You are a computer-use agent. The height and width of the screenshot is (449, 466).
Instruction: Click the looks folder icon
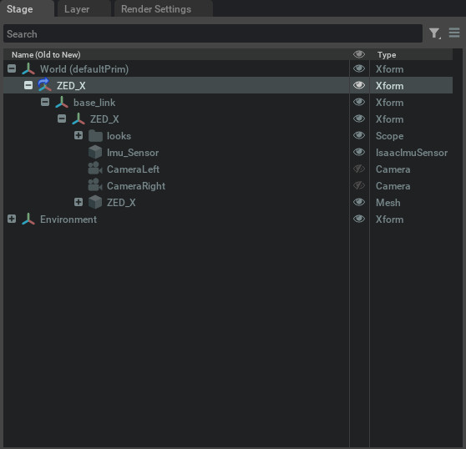click(x=95, y=136)
